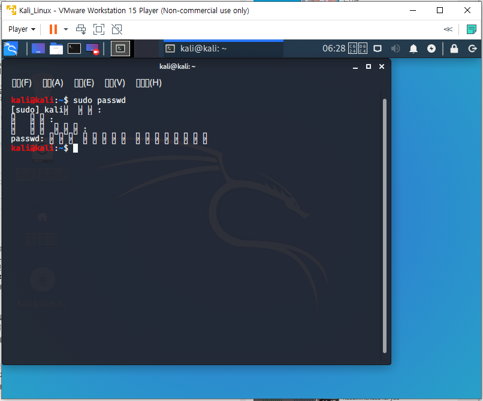483x401 pixels.
Task: Open the power manager panel icon
Action: pyautogui.click(x=431, y=48)
